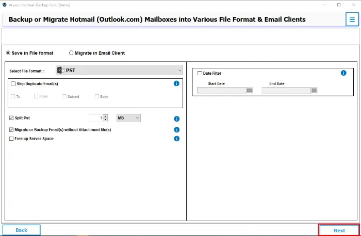The image size is (361, 236).
Task: Click the Aryson app logo in title bar
Action: coord(4,5)
